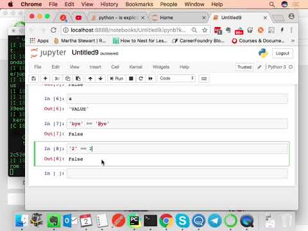Open Chrome profile avatar icon
This screenshot has width=308, height=231.
291,17
